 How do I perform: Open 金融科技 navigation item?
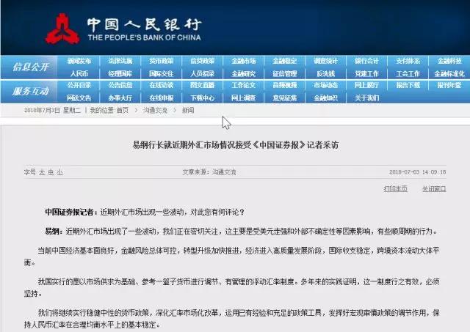coord(449,61)
